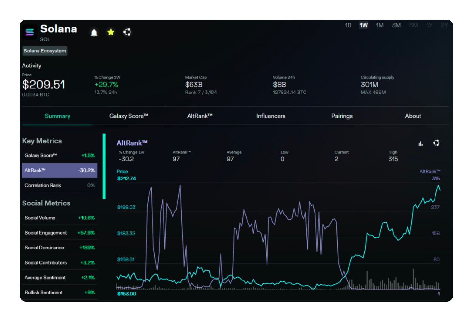Select the 2Y time range
The height and width of the screenshot is (316, 473).
click(x=444, y=25)
